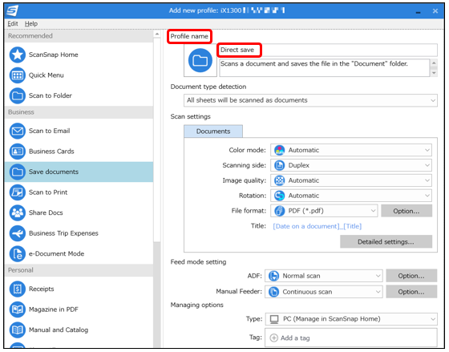Select the ScanSnap Home star icon
449x352 pixels.
(x=18, y=55)
